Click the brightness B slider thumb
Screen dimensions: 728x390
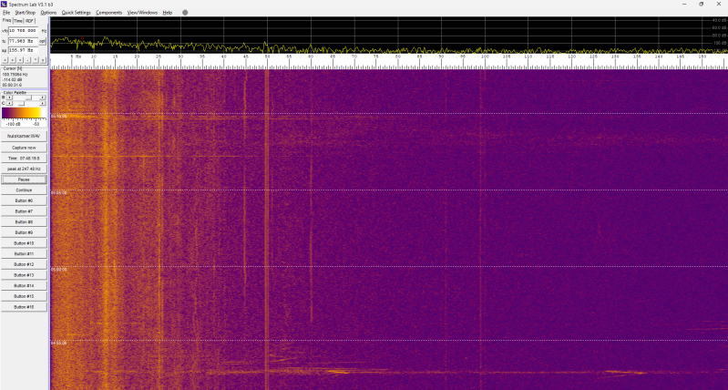[29, 97]
